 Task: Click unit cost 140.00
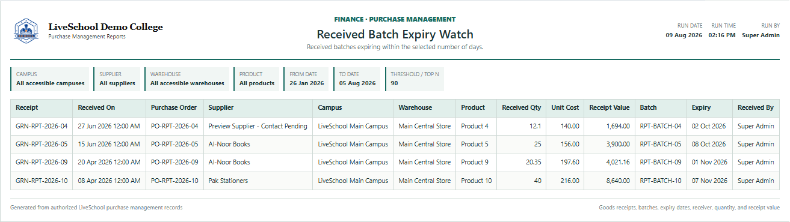570,127
